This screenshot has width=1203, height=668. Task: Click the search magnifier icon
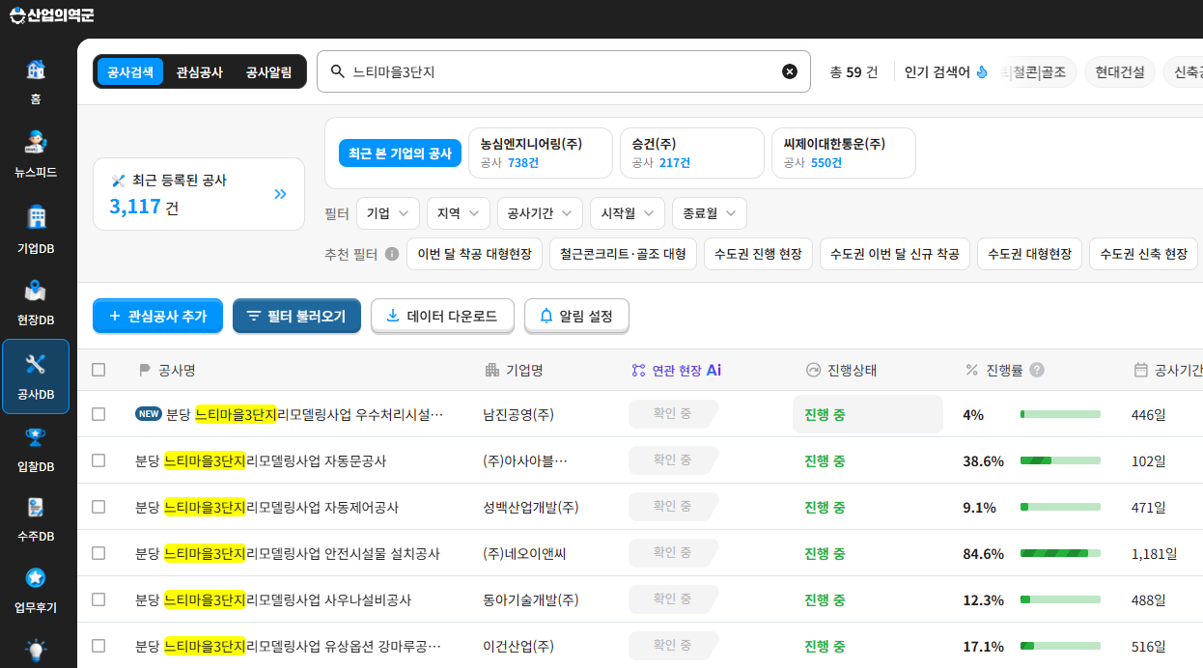click(337, 71)
